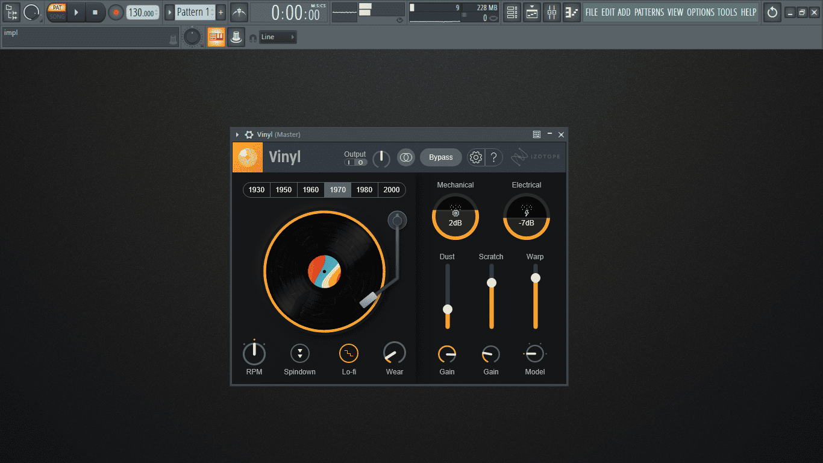
Task: Open the Channel Rack icon
Action: 531,12
